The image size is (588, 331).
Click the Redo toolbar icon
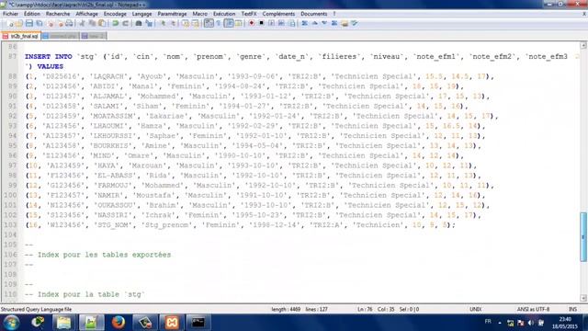126,24
